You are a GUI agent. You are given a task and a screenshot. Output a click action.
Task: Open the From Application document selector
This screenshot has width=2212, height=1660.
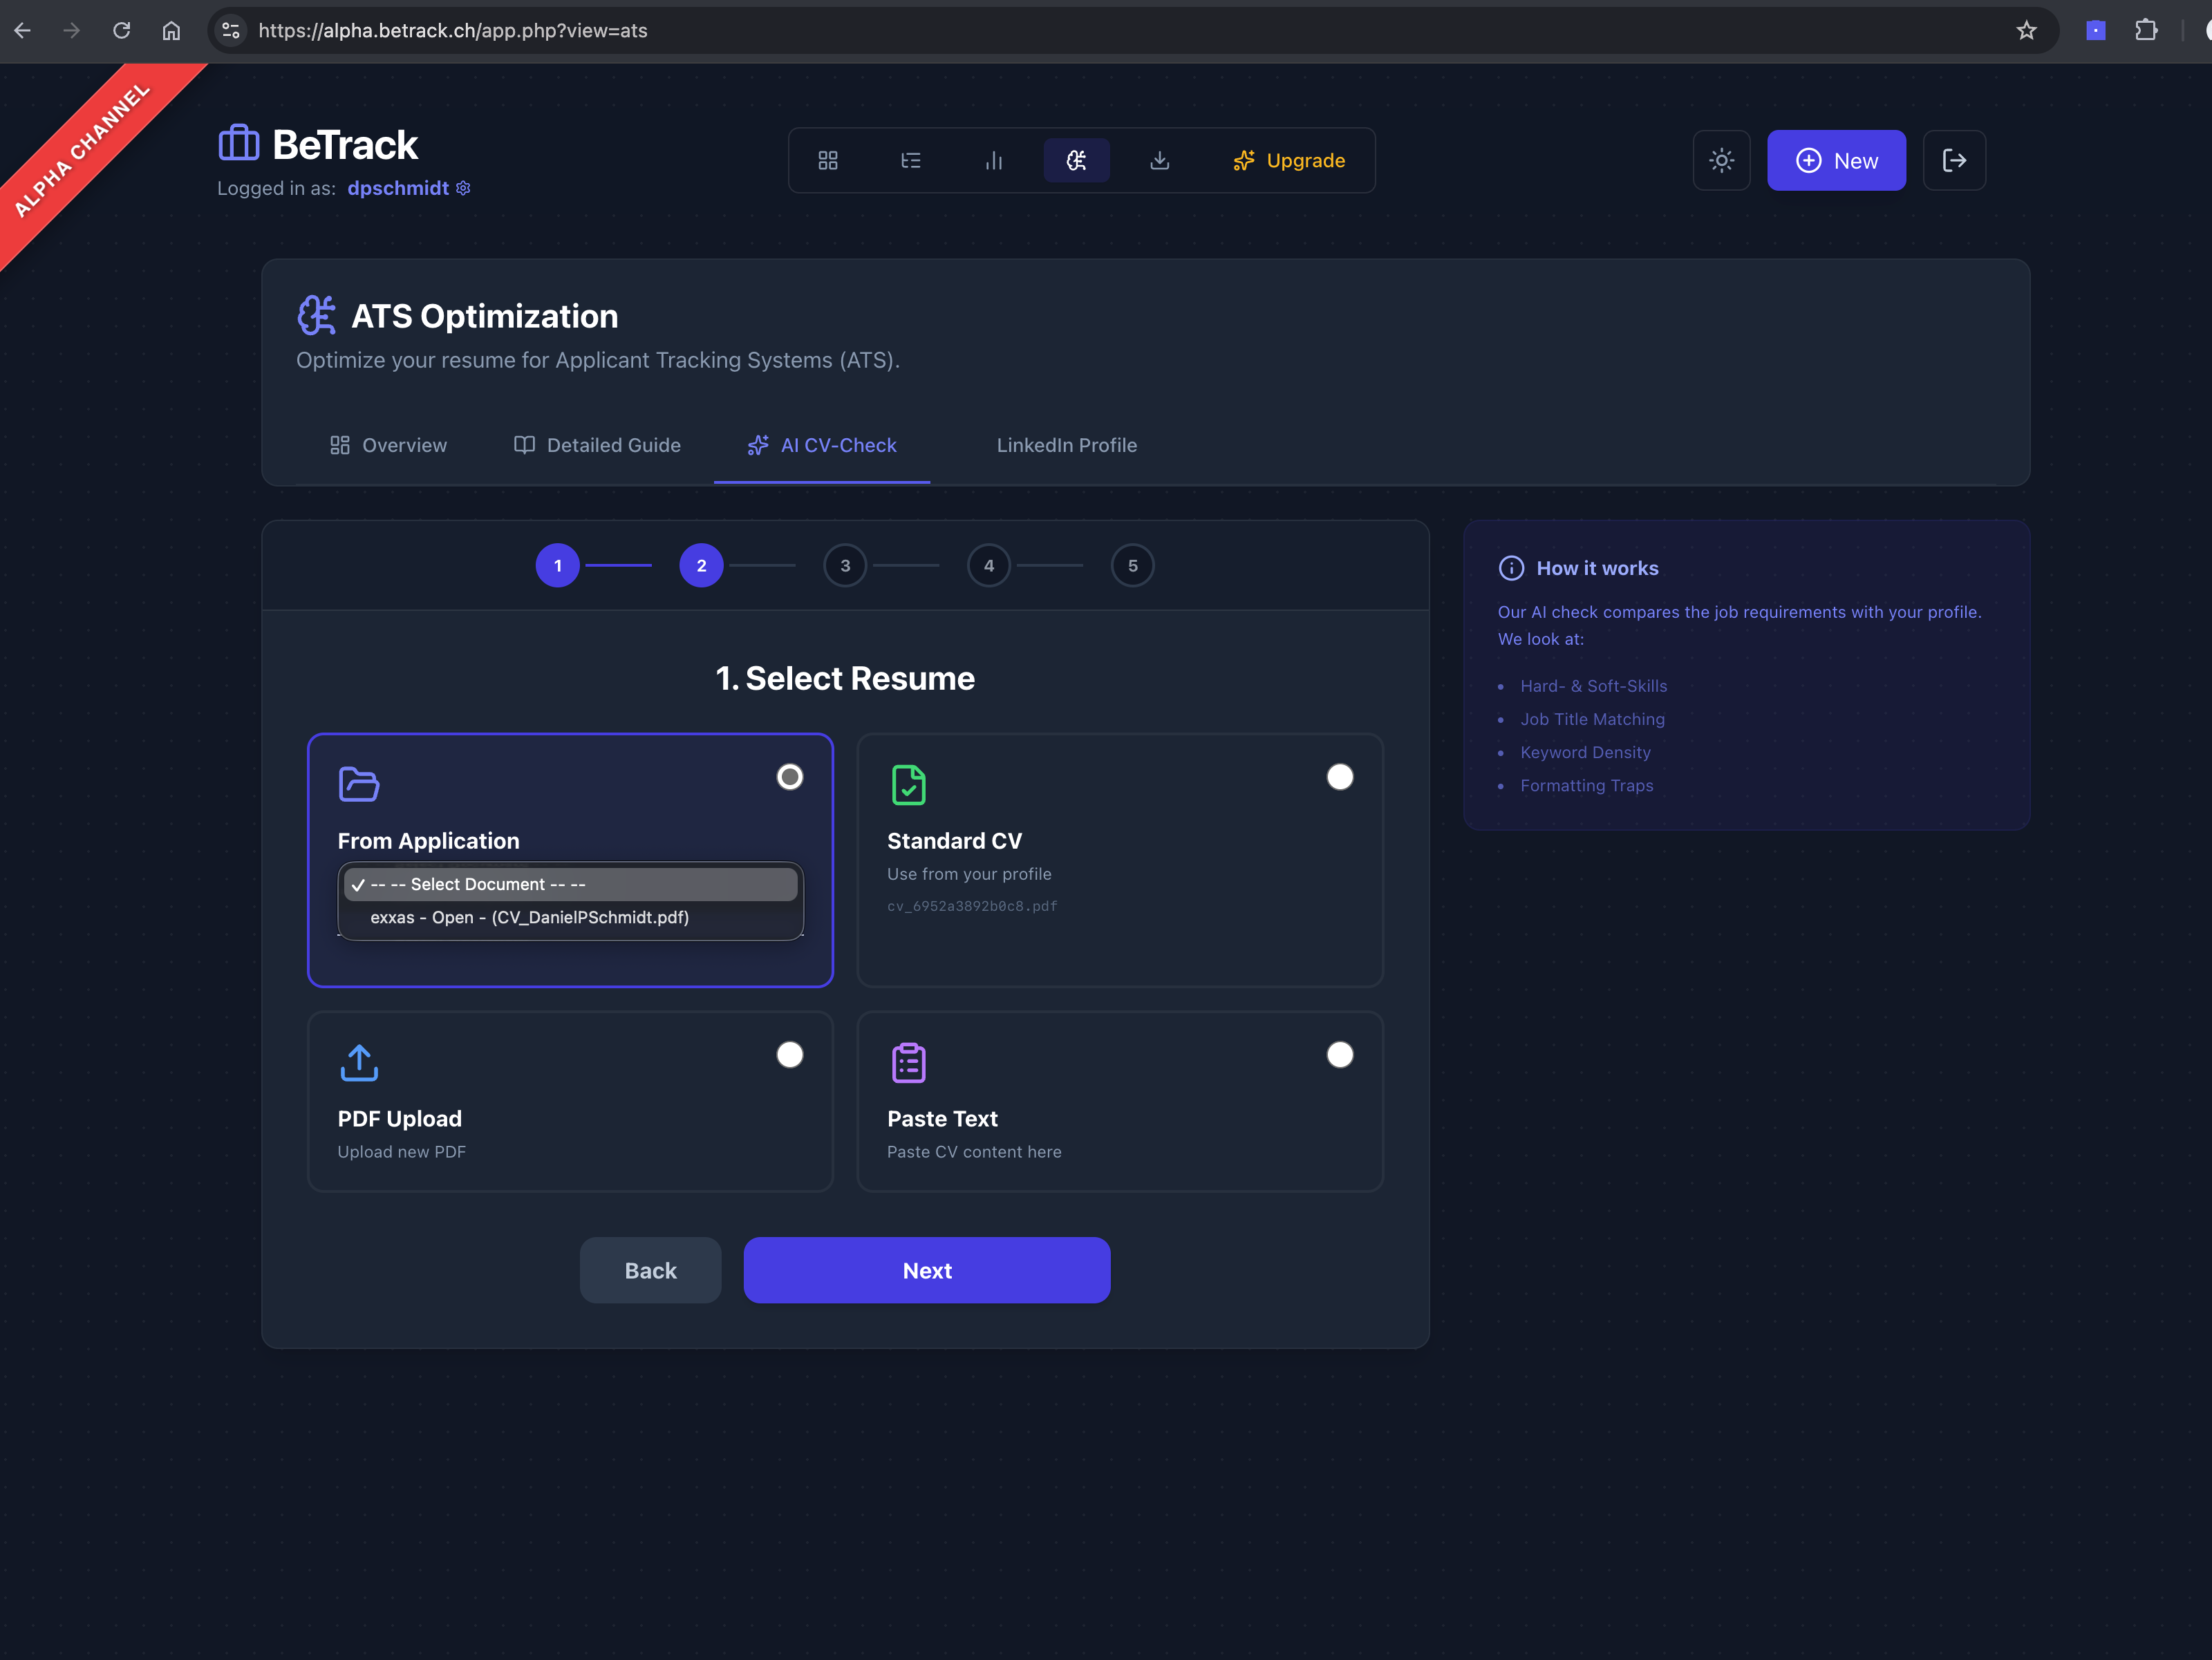click(x=570, y=884)
